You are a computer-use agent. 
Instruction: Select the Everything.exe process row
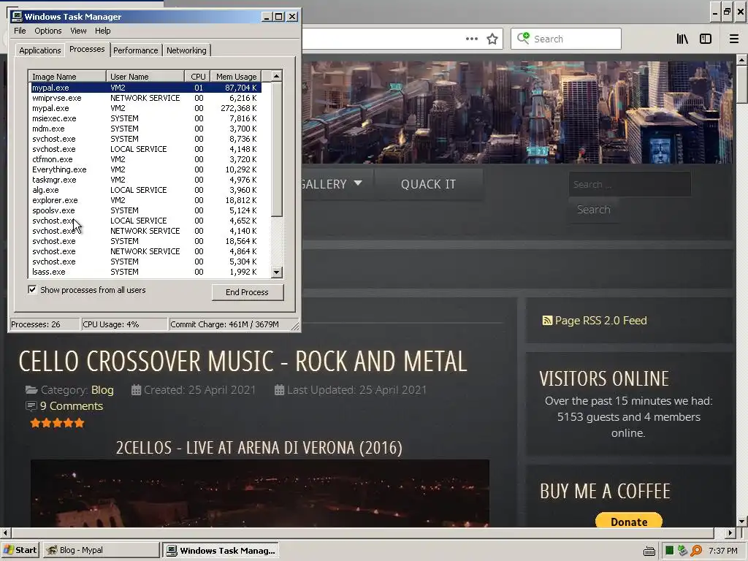[146, 169]
